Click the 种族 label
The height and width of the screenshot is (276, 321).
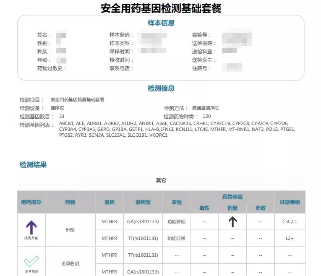(44, 52)
